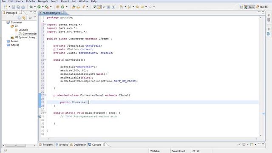This screenshot has width=272, height=153.
Task: Click the Back navigation arrow
Action: click(x=142, y=7)
